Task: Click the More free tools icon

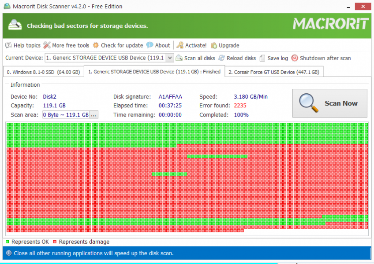Action: pos(47,45)
